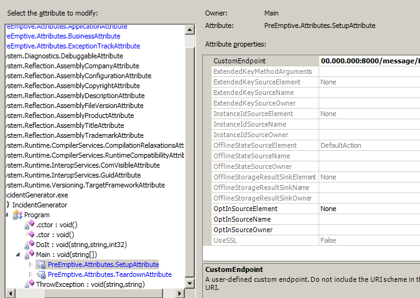Viewport: 420px width, 298px height.
Task: Select PreEmptive.Attributes.BusinessAttribute
Action: click(x=63, y=36)
